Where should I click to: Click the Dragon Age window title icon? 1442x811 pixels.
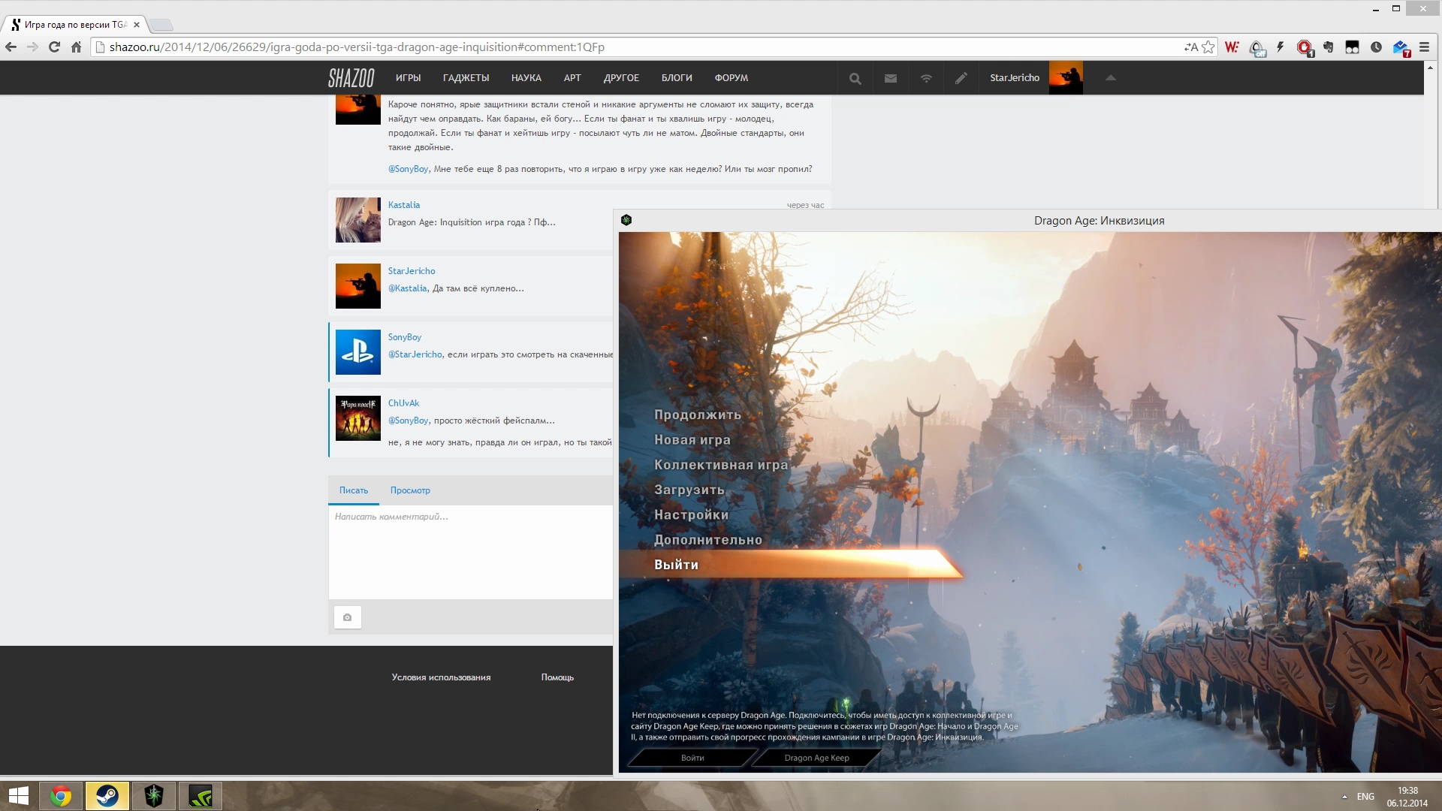(626, 220)
